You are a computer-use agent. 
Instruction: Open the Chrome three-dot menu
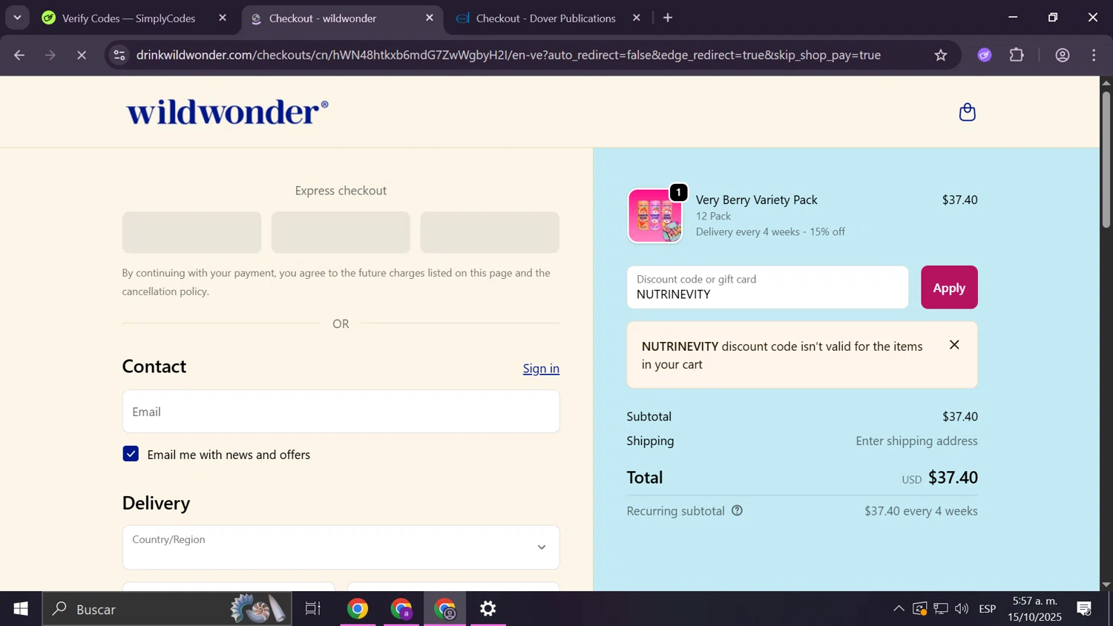pyautogui.click(x=1094, y=55)
